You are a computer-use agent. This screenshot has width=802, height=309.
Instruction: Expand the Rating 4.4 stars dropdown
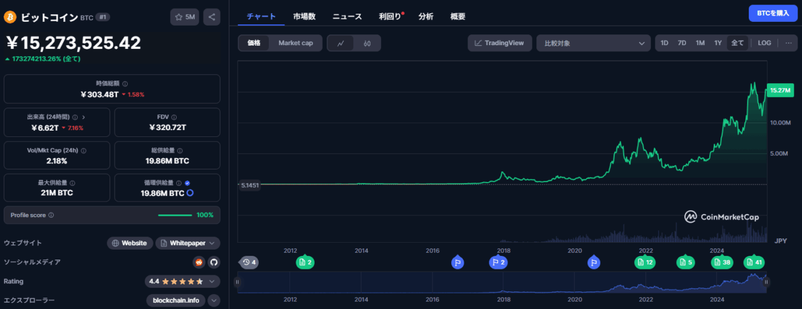click(x=213, y=281)
